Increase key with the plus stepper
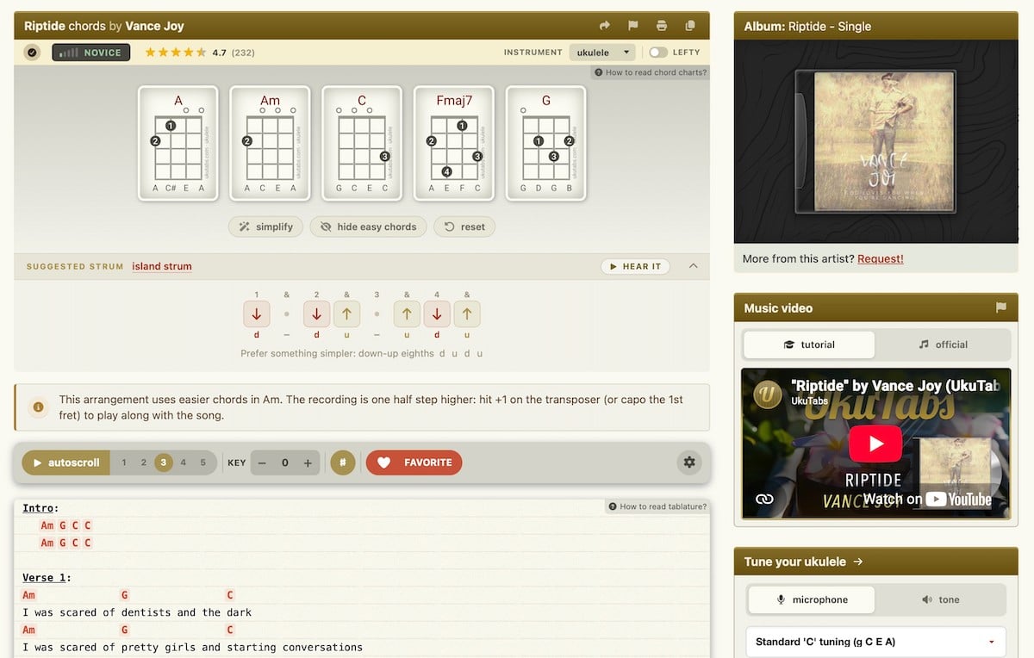Screen dimensions: 1034x658 (x=308, y=462)
